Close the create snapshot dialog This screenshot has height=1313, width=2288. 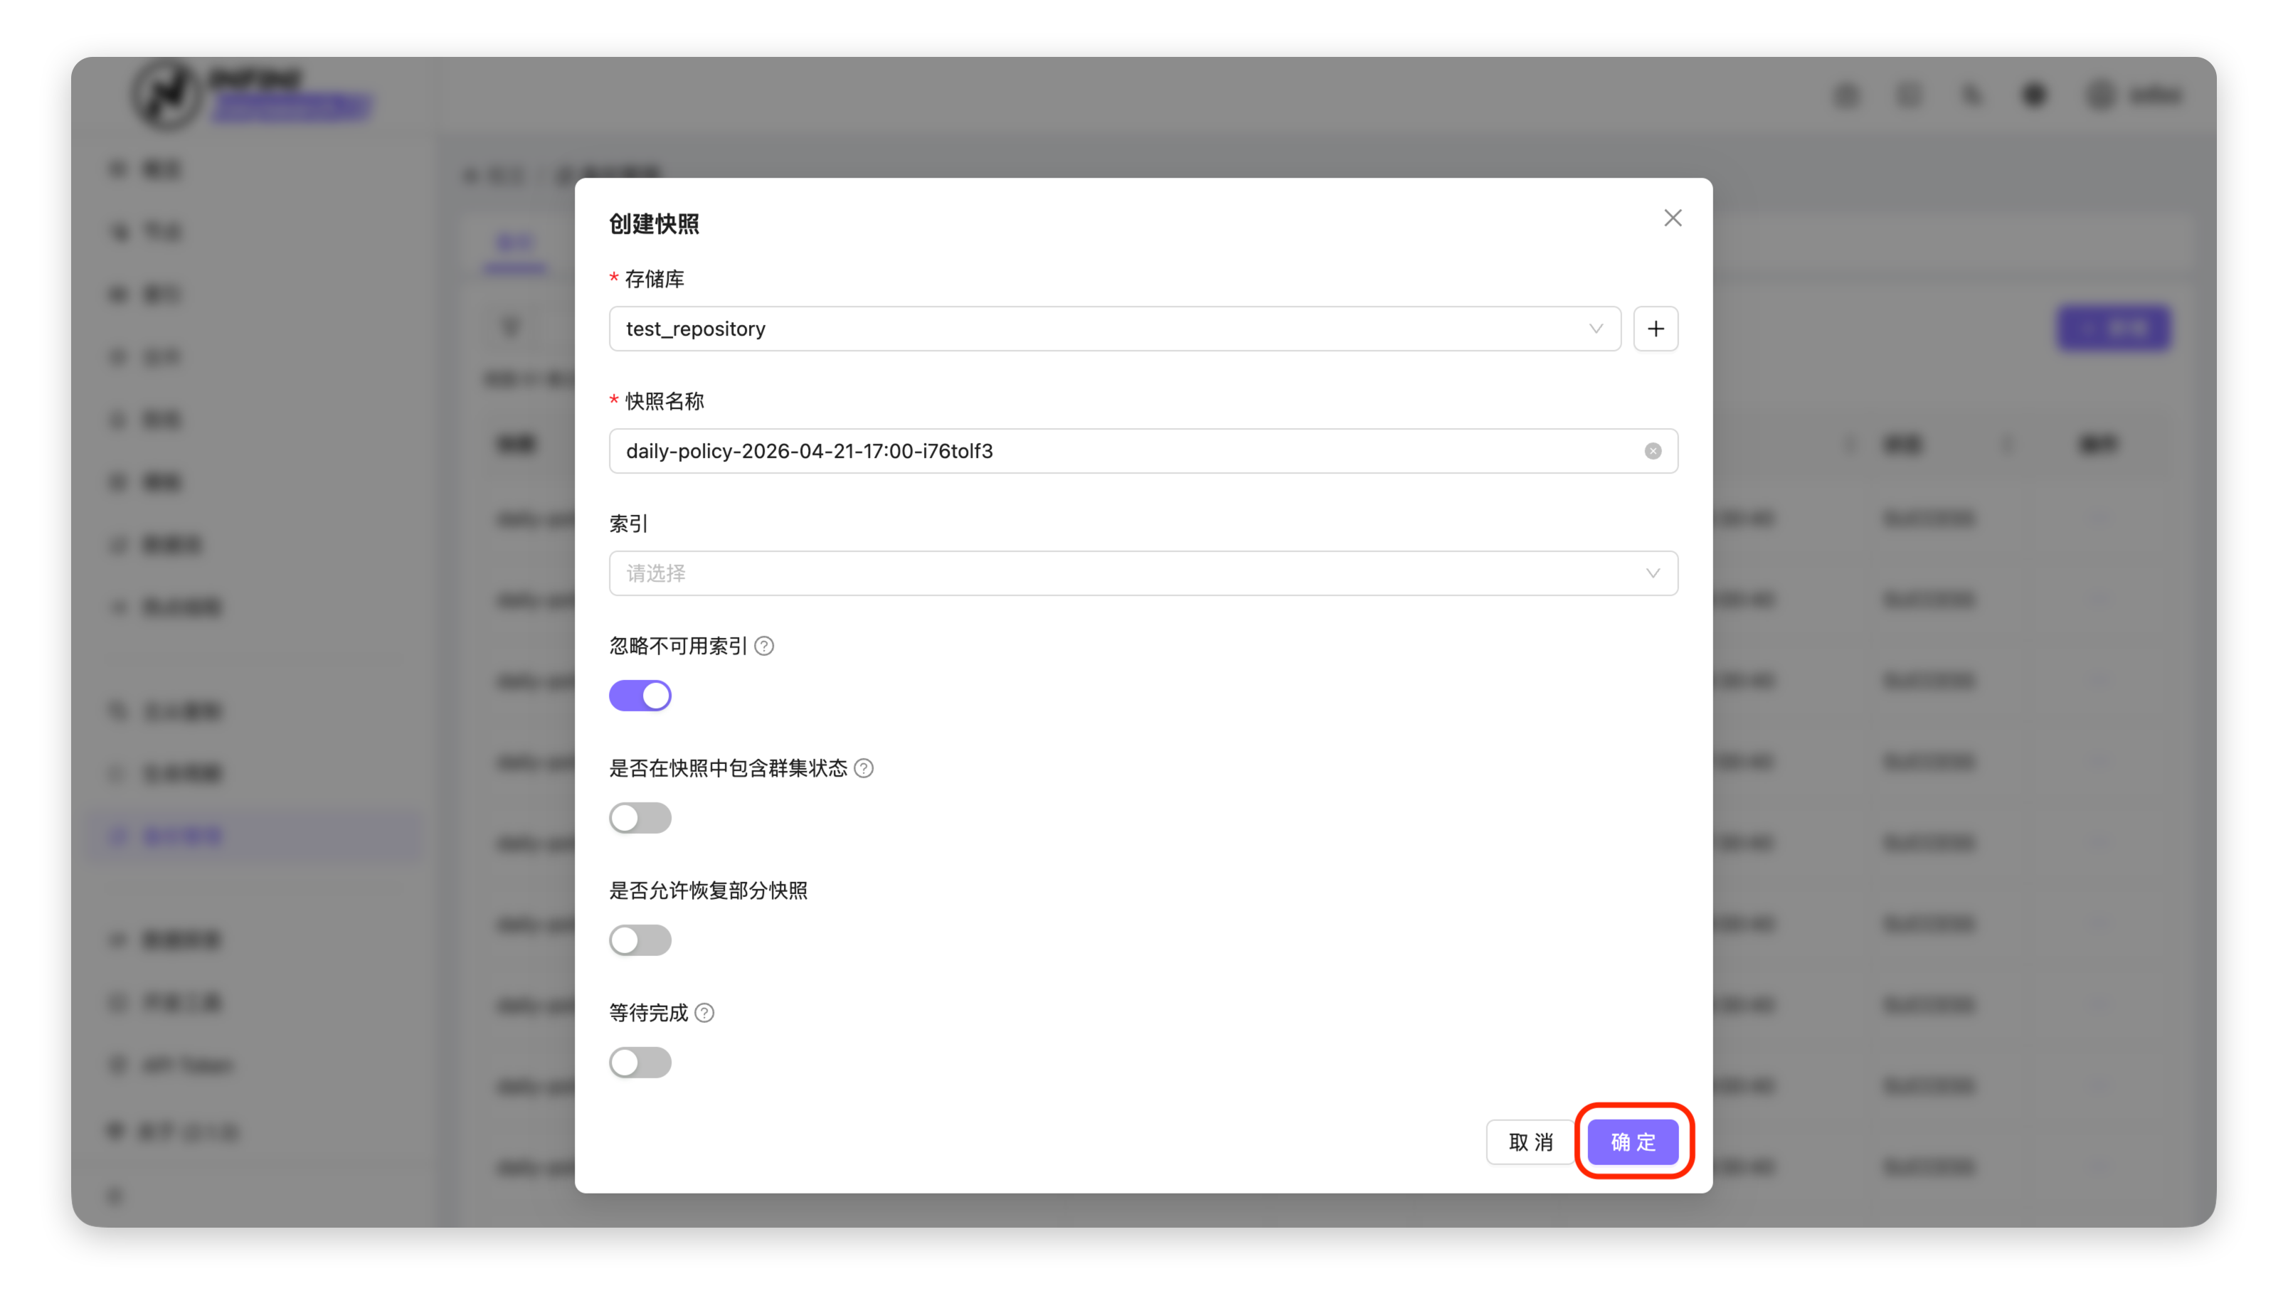click(x=1672, y=218)
